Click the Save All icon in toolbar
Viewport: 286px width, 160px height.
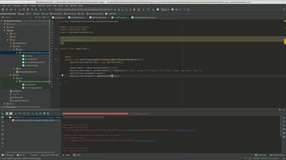3,9
